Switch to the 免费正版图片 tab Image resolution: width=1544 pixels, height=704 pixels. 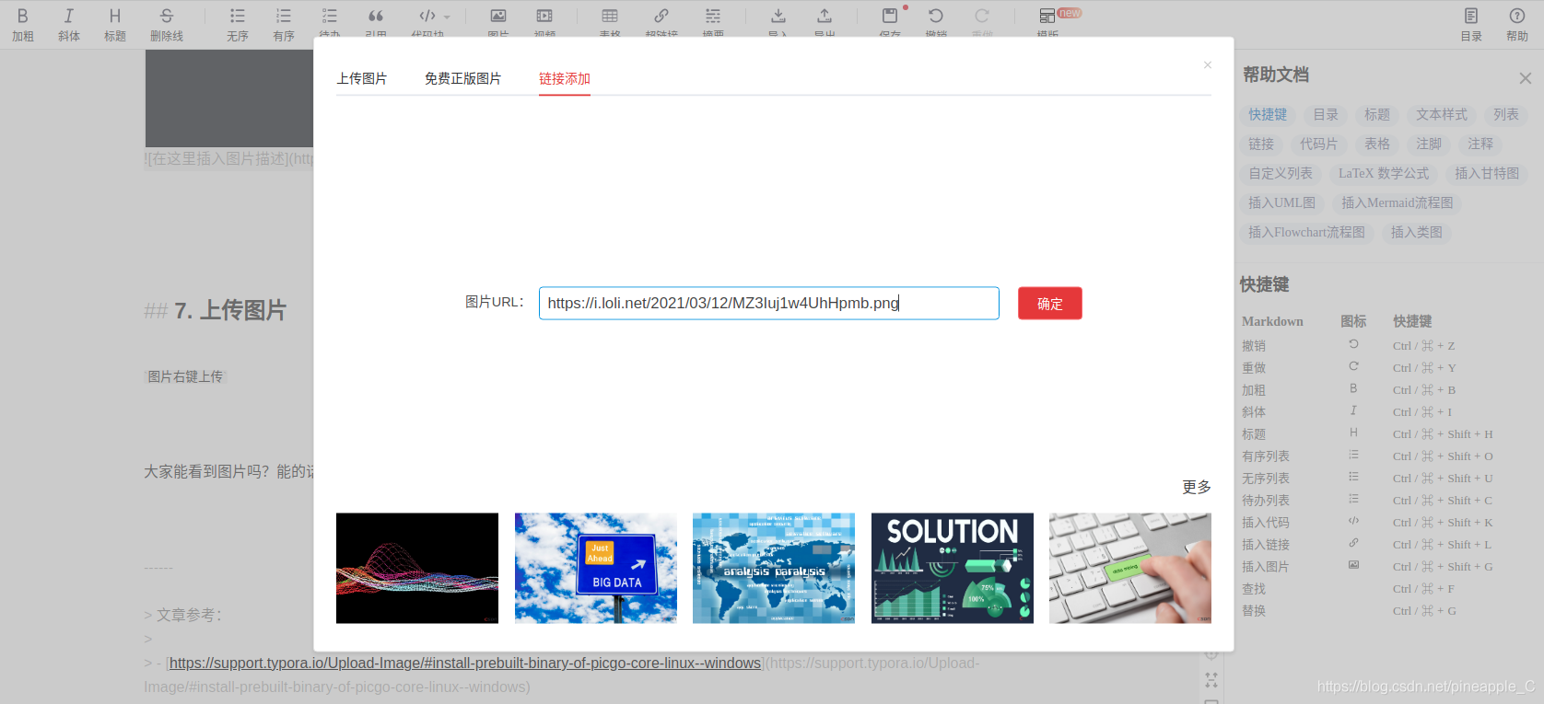(x=463, y=79)
